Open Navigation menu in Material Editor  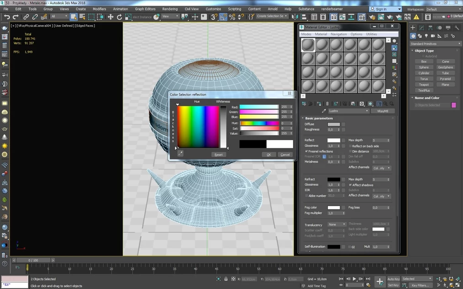(339, 34)
